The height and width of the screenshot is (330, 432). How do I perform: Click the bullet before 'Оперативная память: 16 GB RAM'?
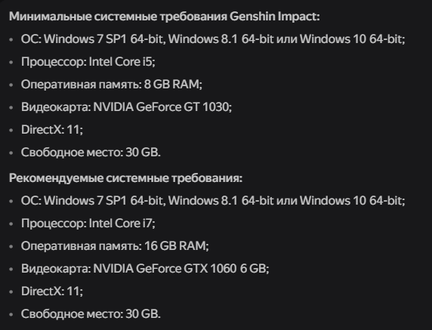(x=11, y=246)
